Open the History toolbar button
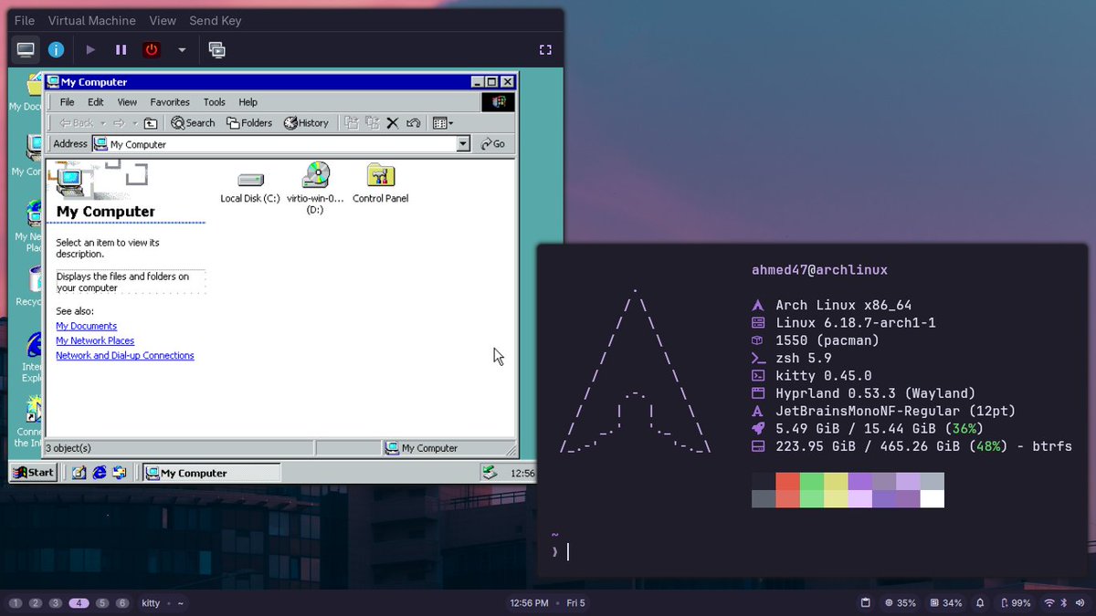Screen dimensions: 1096x616 306,123
